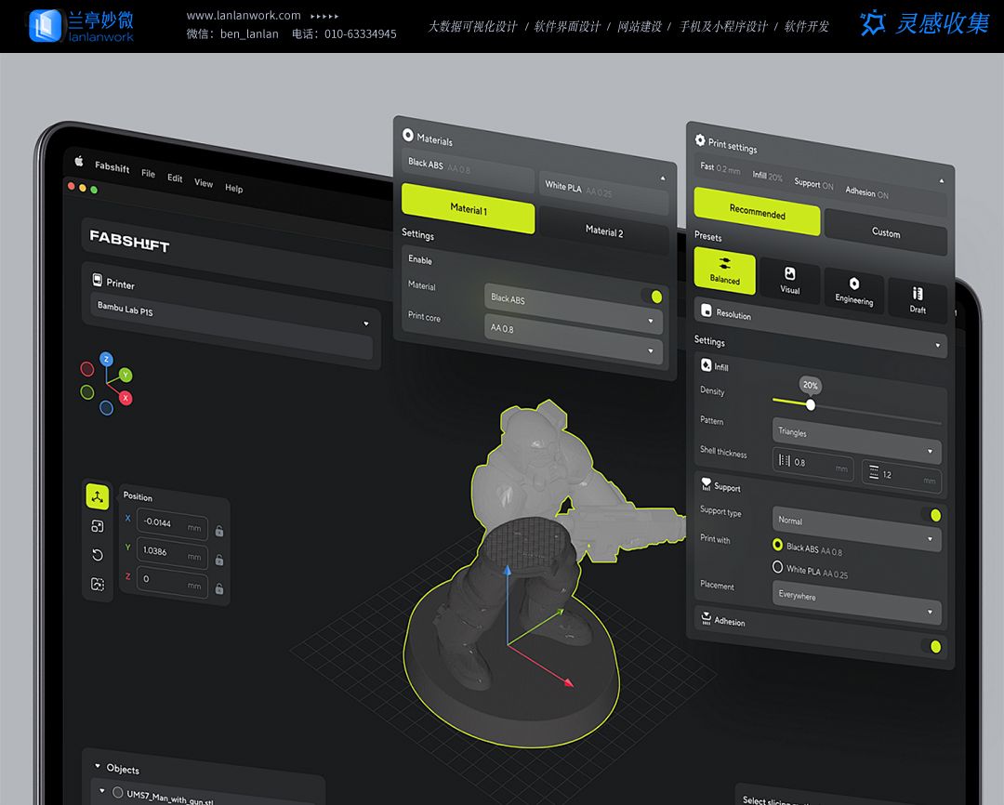Screen dimensions: 1004x805
Task: Click the Printer section icon
Action: click(98, 280)
